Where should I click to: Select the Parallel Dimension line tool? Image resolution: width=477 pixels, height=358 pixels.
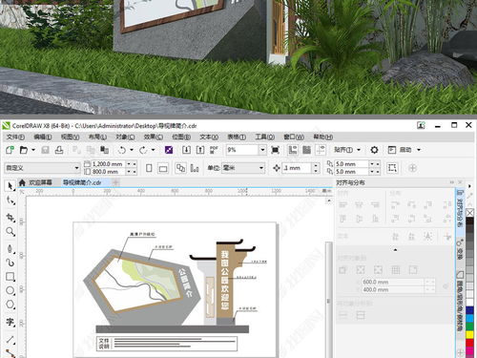[x=10, y=340]
